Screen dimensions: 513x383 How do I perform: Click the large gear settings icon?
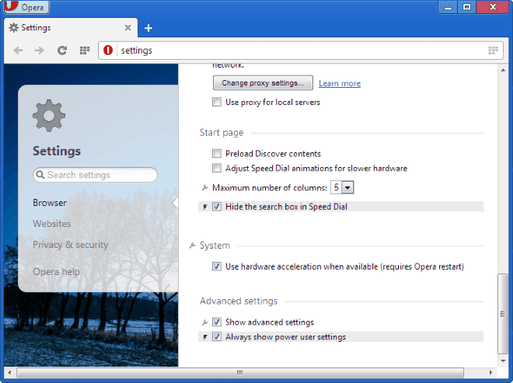click(49, 116)
